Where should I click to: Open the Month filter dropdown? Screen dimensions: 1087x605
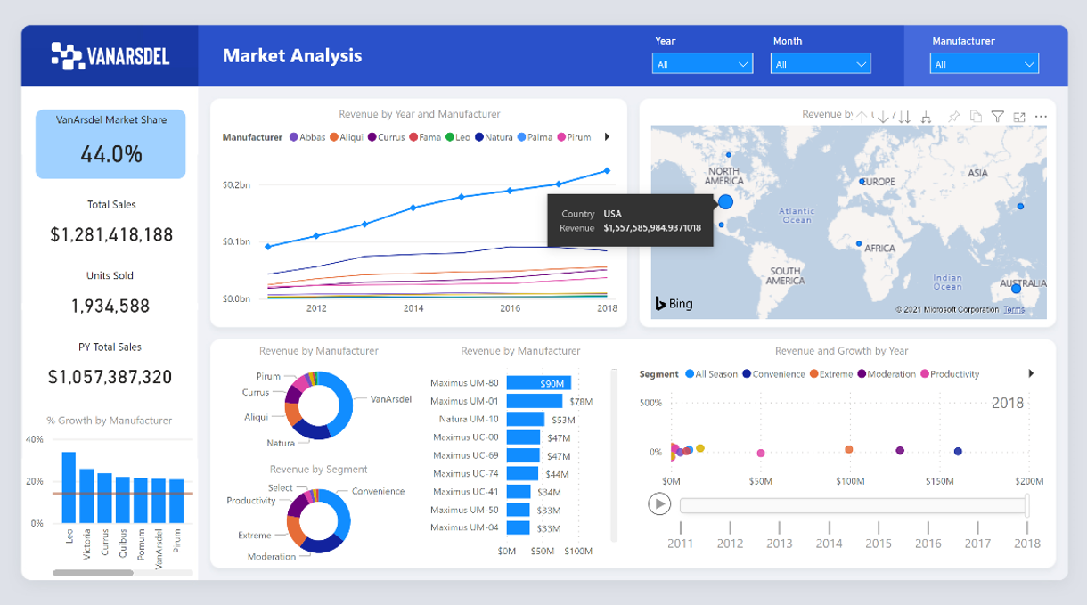[821, 64]
